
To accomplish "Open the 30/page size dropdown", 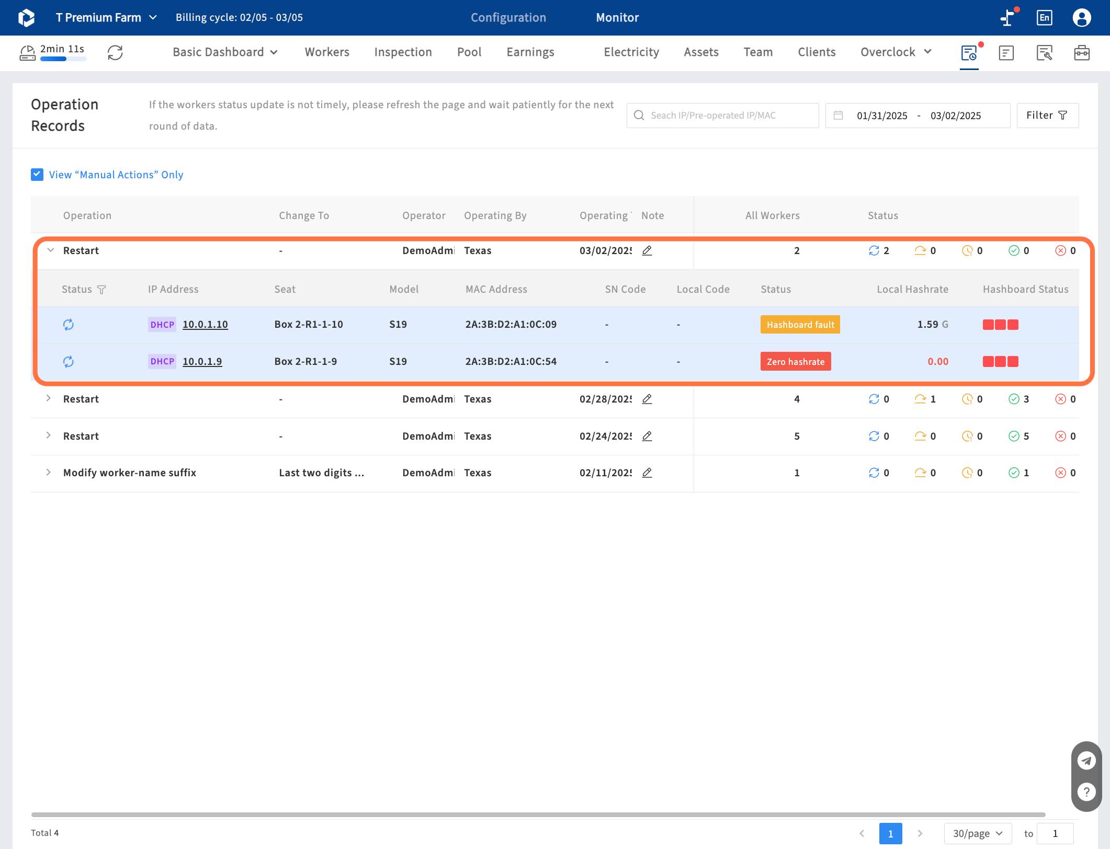I will 978,833.
